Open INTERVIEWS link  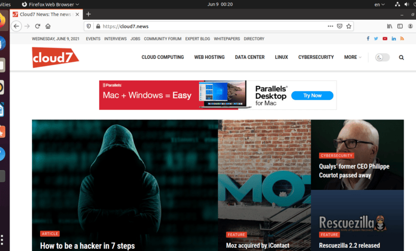pyautogui.click(x=115, y=39)
